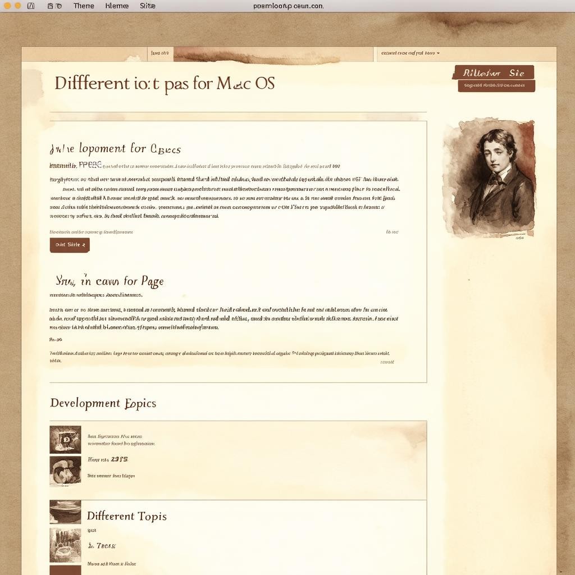Open the Different Topis heading
This screenshot has height=575, width=575.
click(x=126, y=516)
